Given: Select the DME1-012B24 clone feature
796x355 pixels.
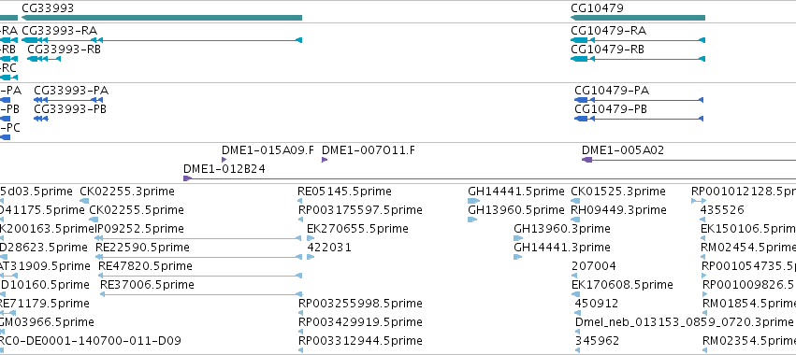Looking at the screenshot, I should [x=489, y=178].
